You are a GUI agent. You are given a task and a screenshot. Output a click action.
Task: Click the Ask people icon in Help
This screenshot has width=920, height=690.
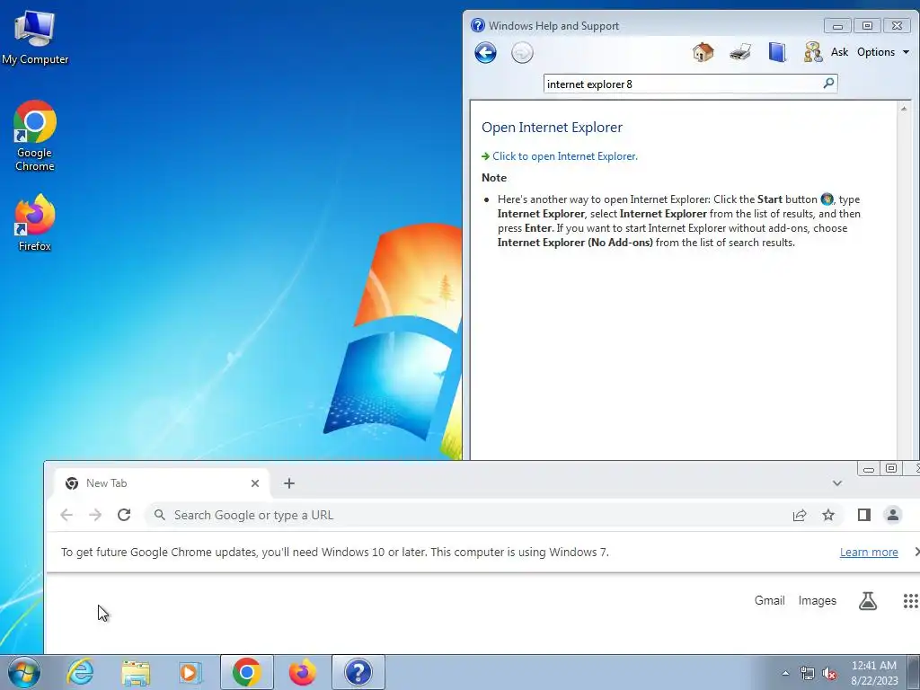pos(813,52)
